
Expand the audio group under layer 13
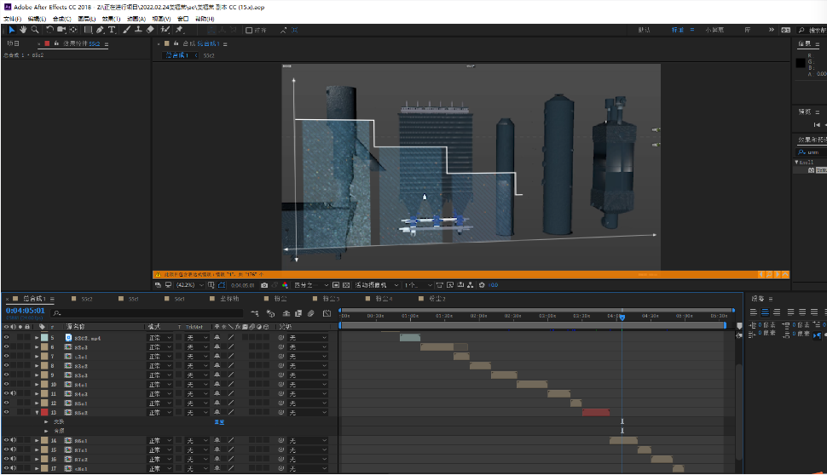[x=46, y=431]
